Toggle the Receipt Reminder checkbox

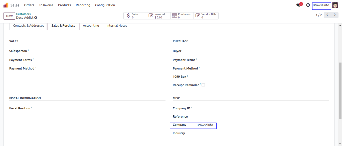pos(203,85)
